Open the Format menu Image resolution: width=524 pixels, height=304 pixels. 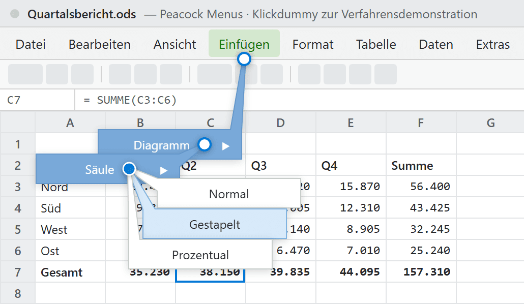tap(313, 44)
